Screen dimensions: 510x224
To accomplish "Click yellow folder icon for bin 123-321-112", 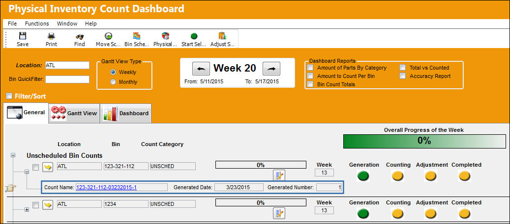I will tap(48, 167).
